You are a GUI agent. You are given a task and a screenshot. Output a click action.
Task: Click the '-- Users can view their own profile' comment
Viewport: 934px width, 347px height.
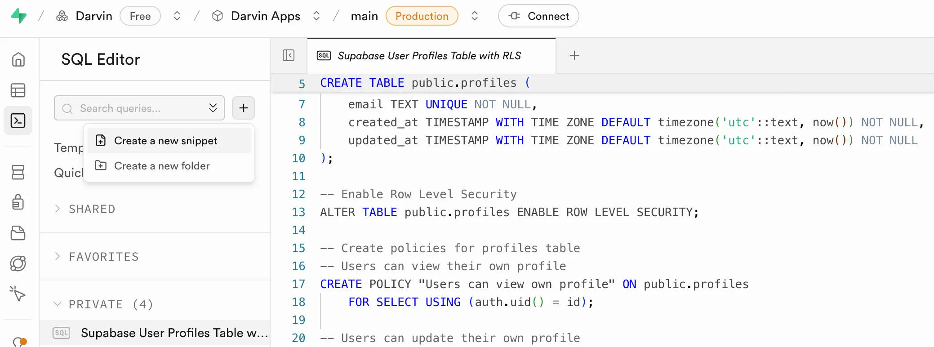tap(443, 266)
